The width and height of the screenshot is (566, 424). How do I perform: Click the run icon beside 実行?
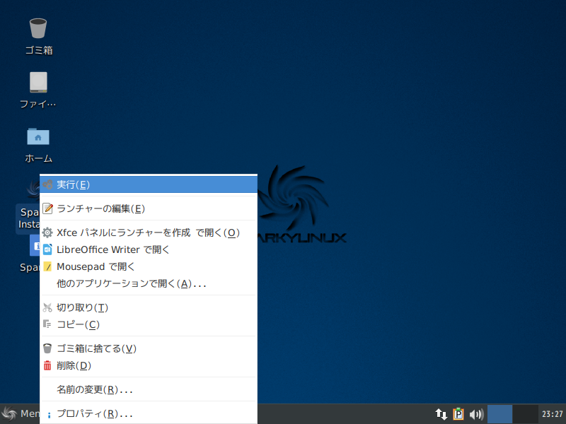click(47, 184)
